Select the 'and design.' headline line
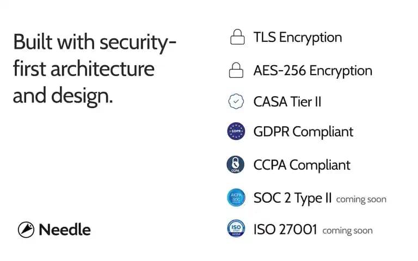The image size is (418, 261). pyautogui.click(x=63, y=96)
